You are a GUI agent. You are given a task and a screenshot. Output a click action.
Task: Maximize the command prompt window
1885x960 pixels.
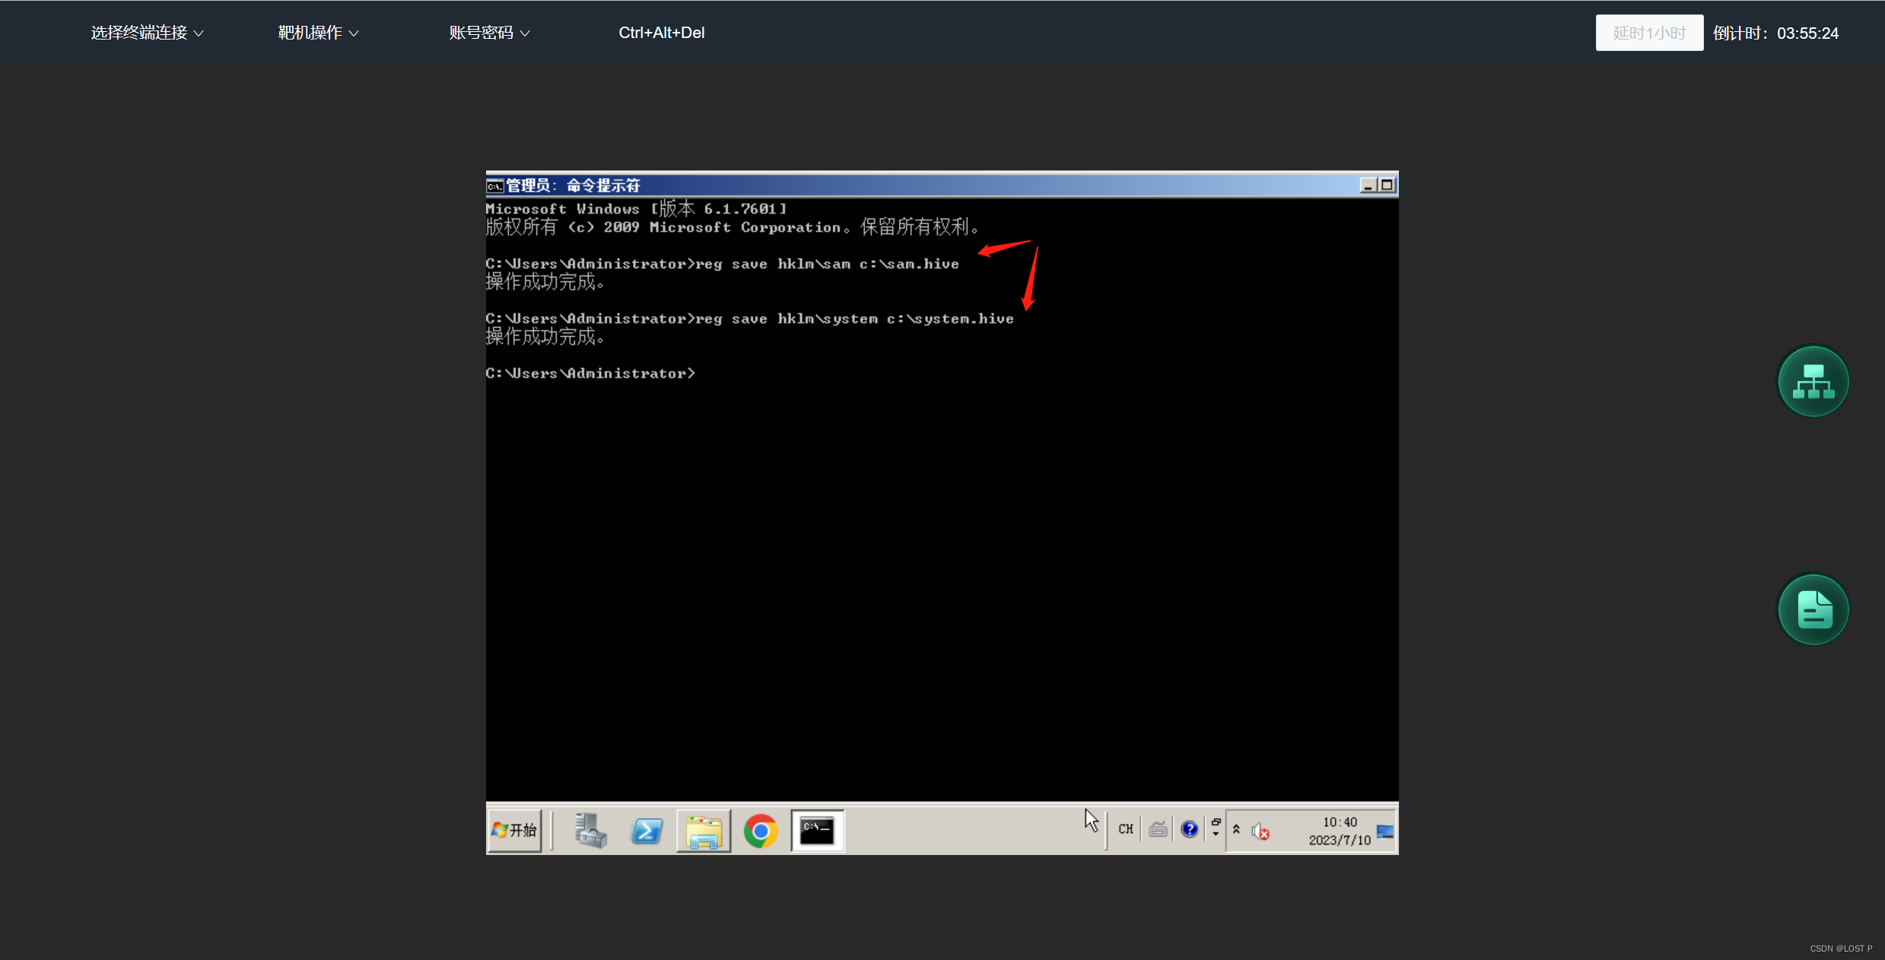pyautogui.click(x=1387, y=185)
